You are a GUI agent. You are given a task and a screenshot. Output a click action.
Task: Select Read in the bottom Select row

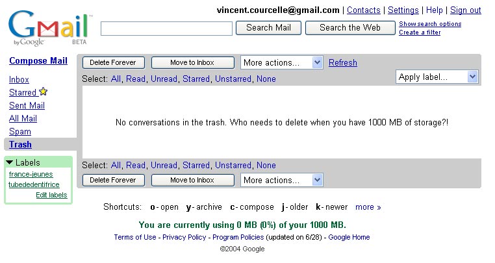pos(136,165)
